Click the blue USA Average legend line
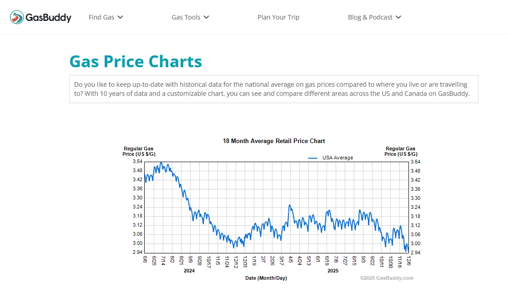The height and width of the screenshot is (297, 509). pyautogui.click(x=312, y=158)
